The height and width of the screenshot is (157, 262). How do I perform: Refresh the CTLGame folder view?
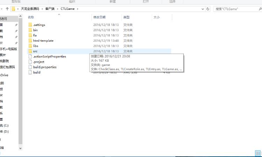(x=208, y=9)
